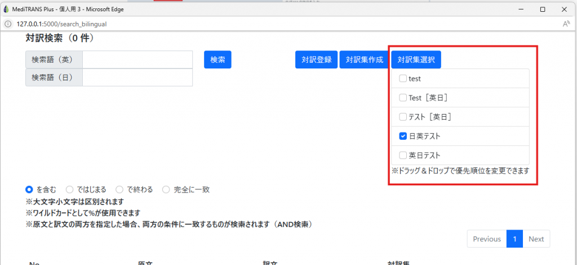Uncheck the "日英テスト" checkbox
577x265 pixels.
(x=403, y=136)
